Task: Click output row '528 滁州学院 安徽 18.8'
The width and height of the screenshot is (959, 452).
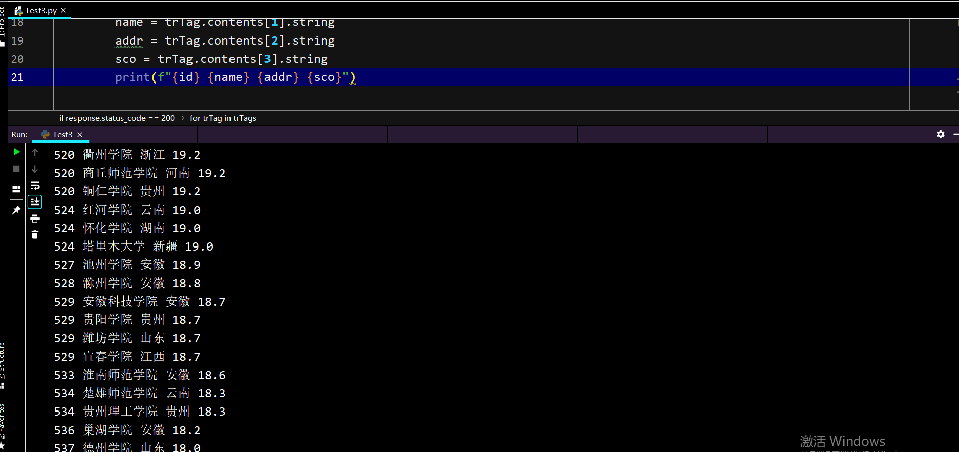Action: pyautogui.click(x=127, y=283)
